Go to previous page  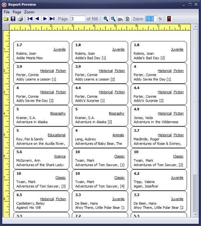coord(37,19)
